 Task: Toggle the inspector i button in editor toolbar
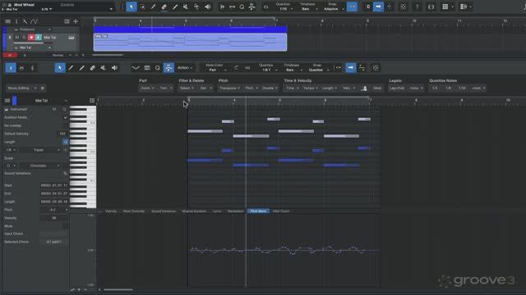(x=11, y=68)
